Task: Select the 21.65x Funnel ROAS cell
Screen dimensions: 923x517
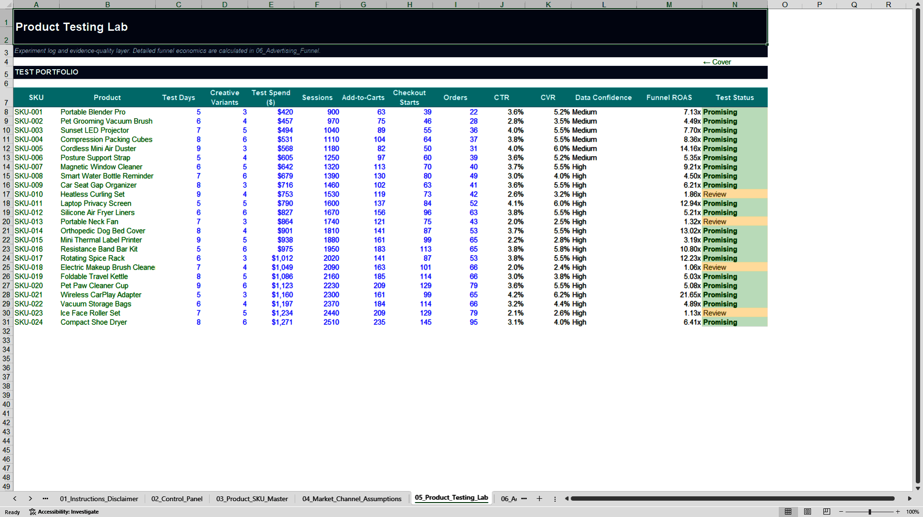Action: click(x=669, y=295)
